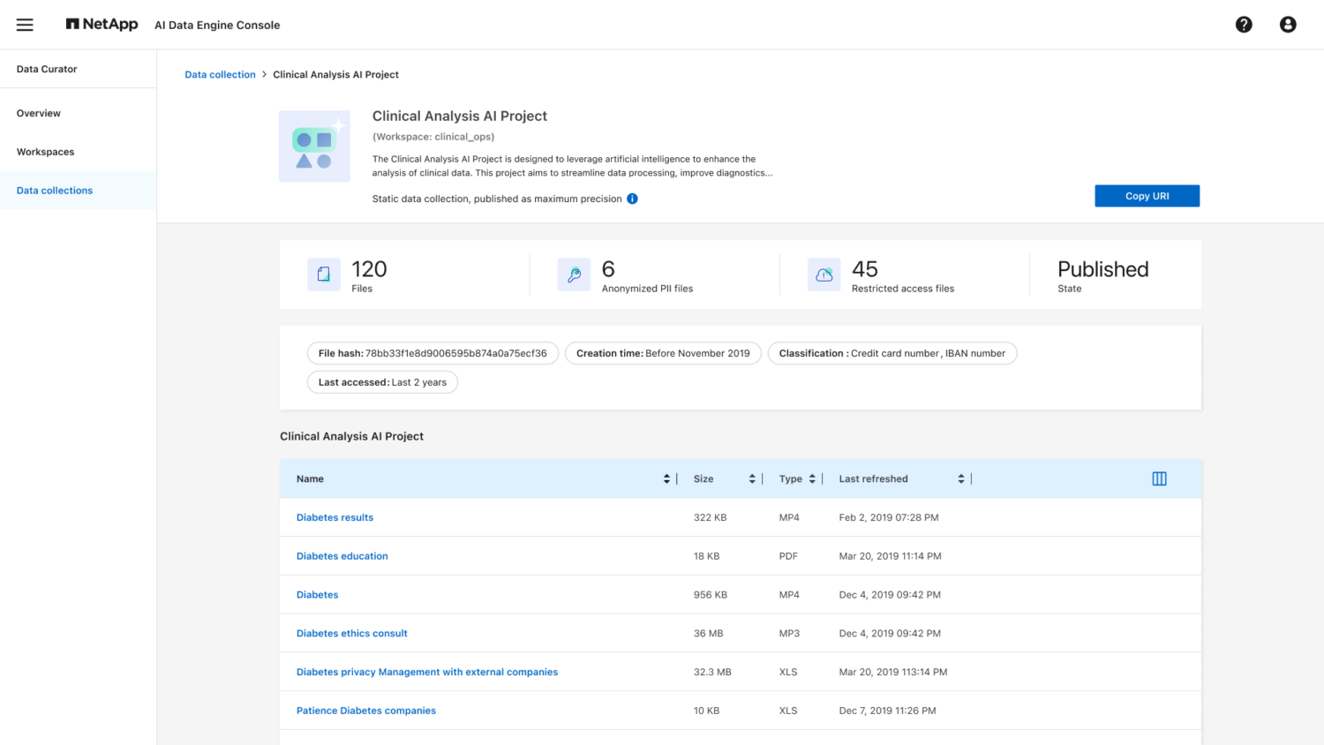Click the Classification filter chip
Screen dimensions: 1324x745
click(891, 353)
